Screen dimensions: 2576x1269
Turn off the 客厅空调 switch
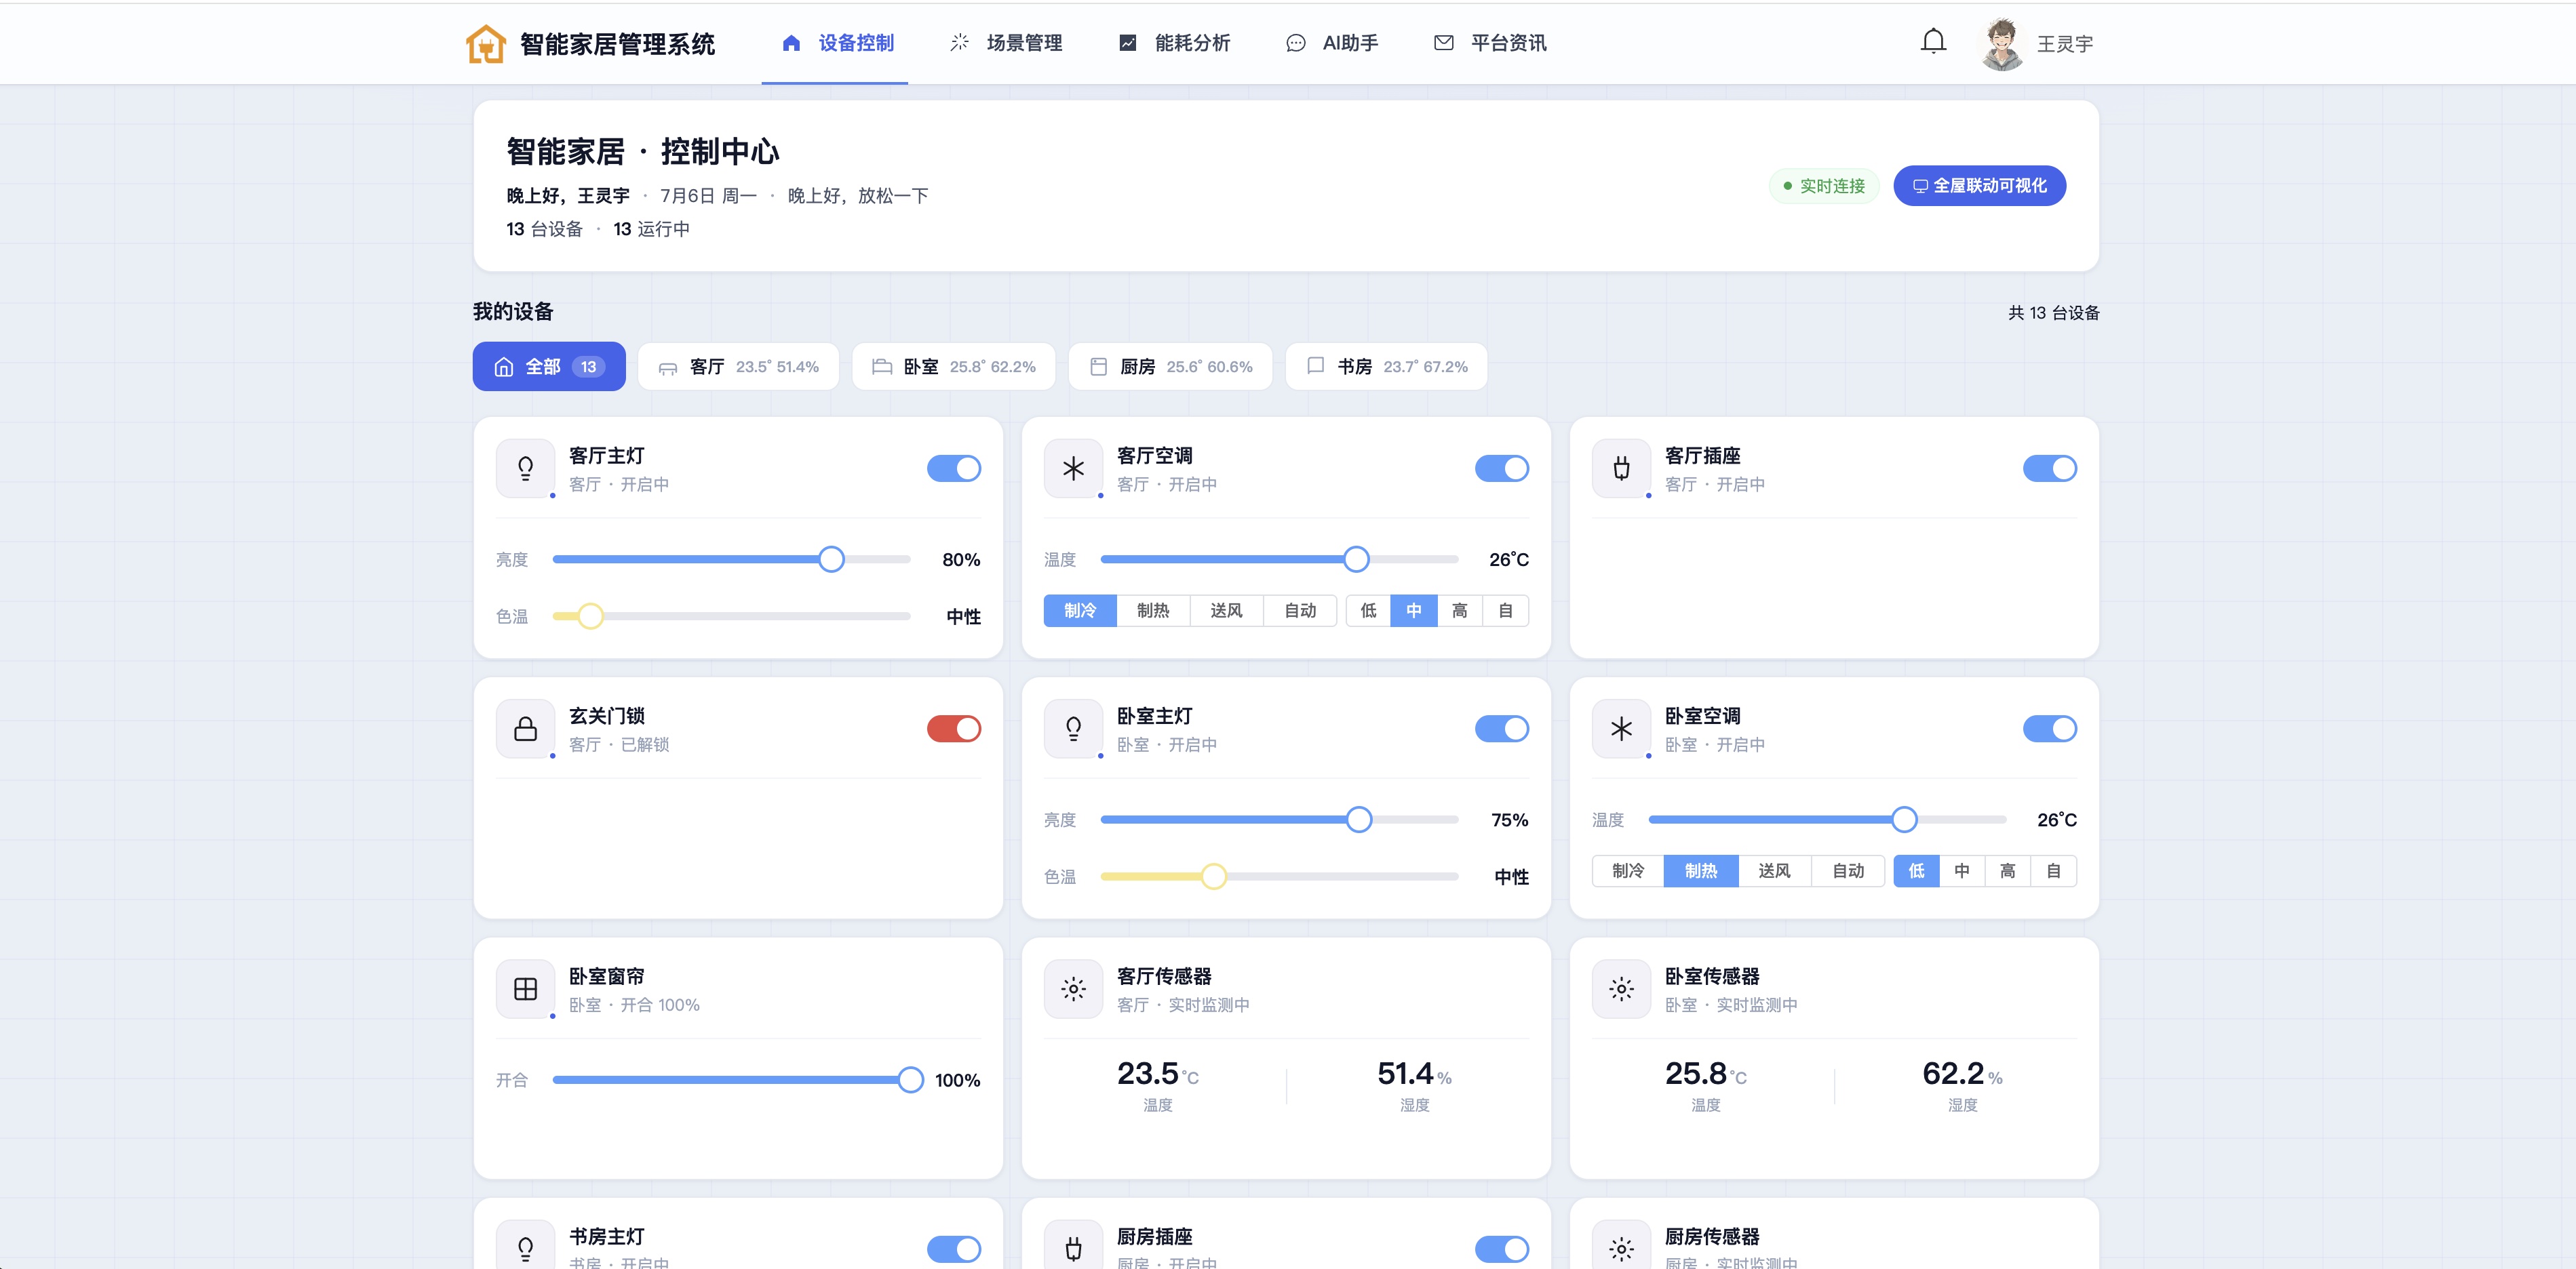tap(1501, 468)
